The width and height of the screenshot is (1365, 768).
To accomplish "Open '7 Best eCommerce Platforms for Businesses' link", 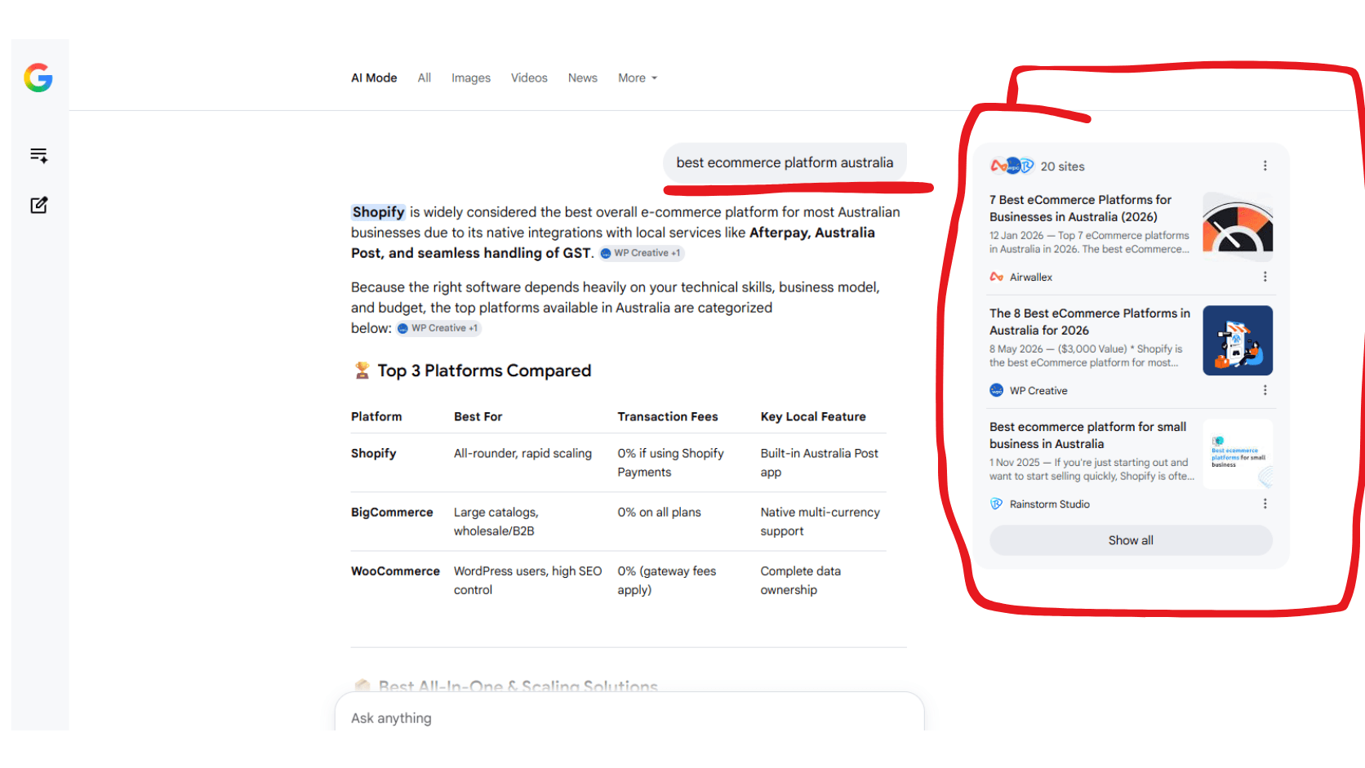I will coord(1080,208).
